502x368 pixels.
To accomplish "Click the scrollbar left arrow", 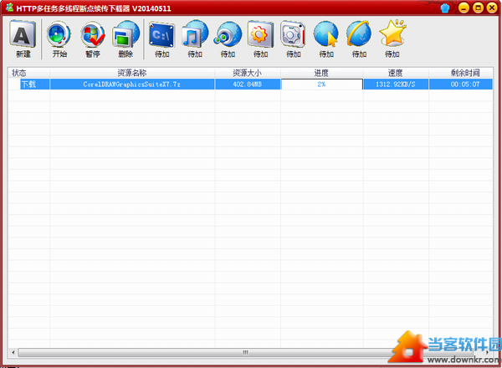I will pyautogui.click(x=13, y=352).
